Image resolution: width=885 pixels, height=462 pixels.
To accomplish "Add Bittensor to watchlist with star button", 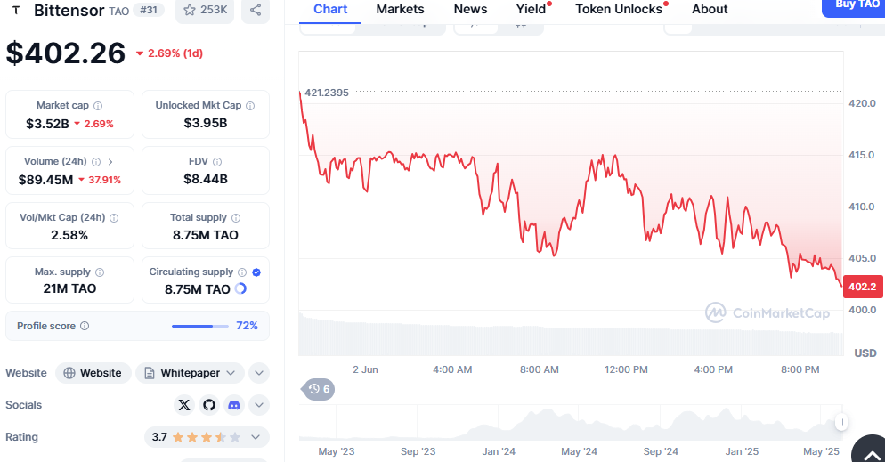I will click(204, 10).
